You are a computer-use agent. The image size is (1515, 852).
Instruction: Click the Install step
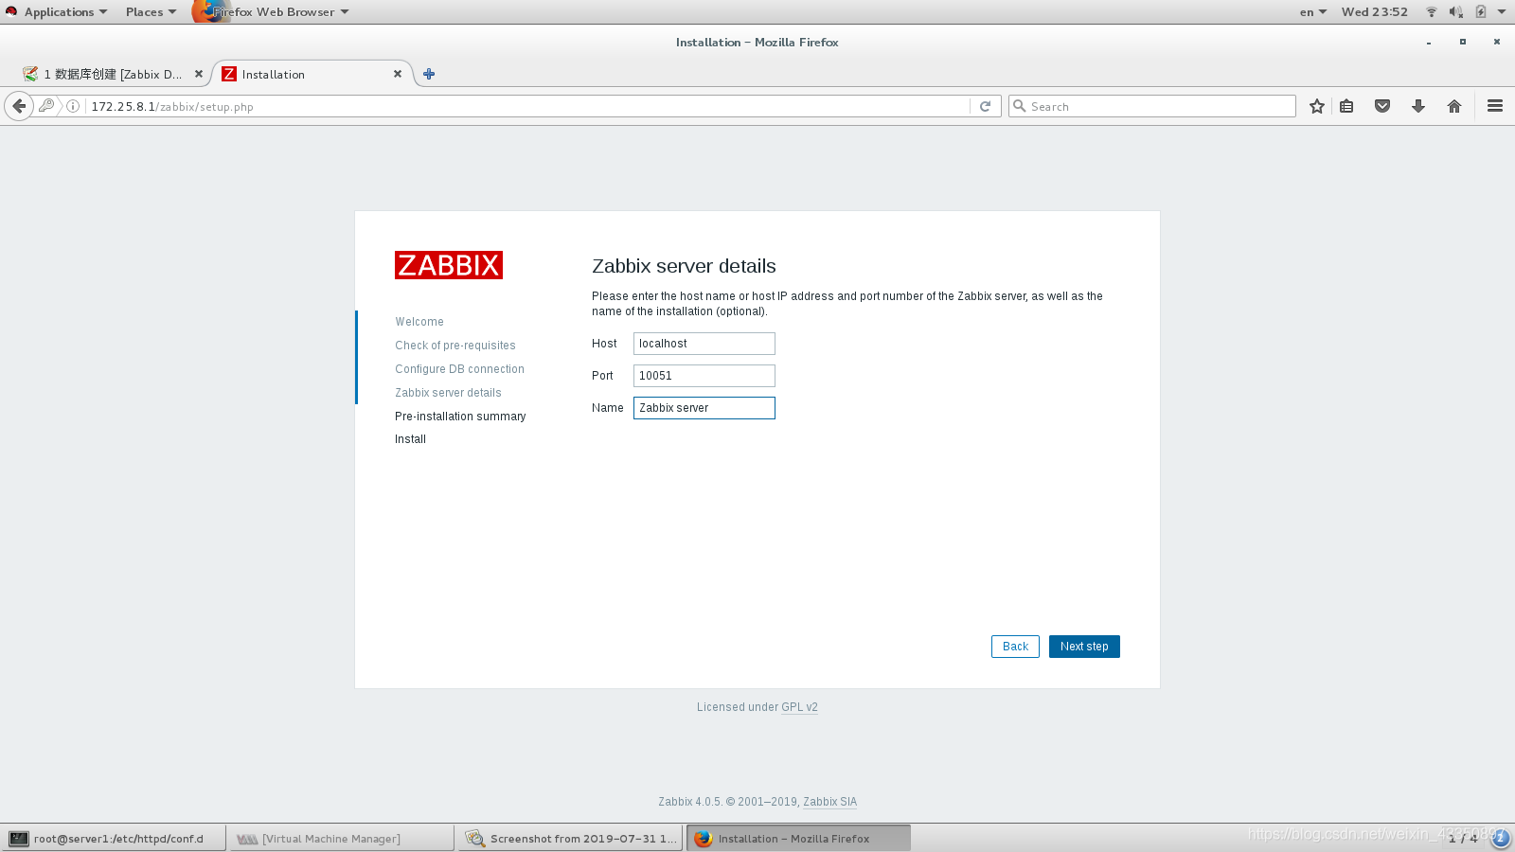[410, 439]
